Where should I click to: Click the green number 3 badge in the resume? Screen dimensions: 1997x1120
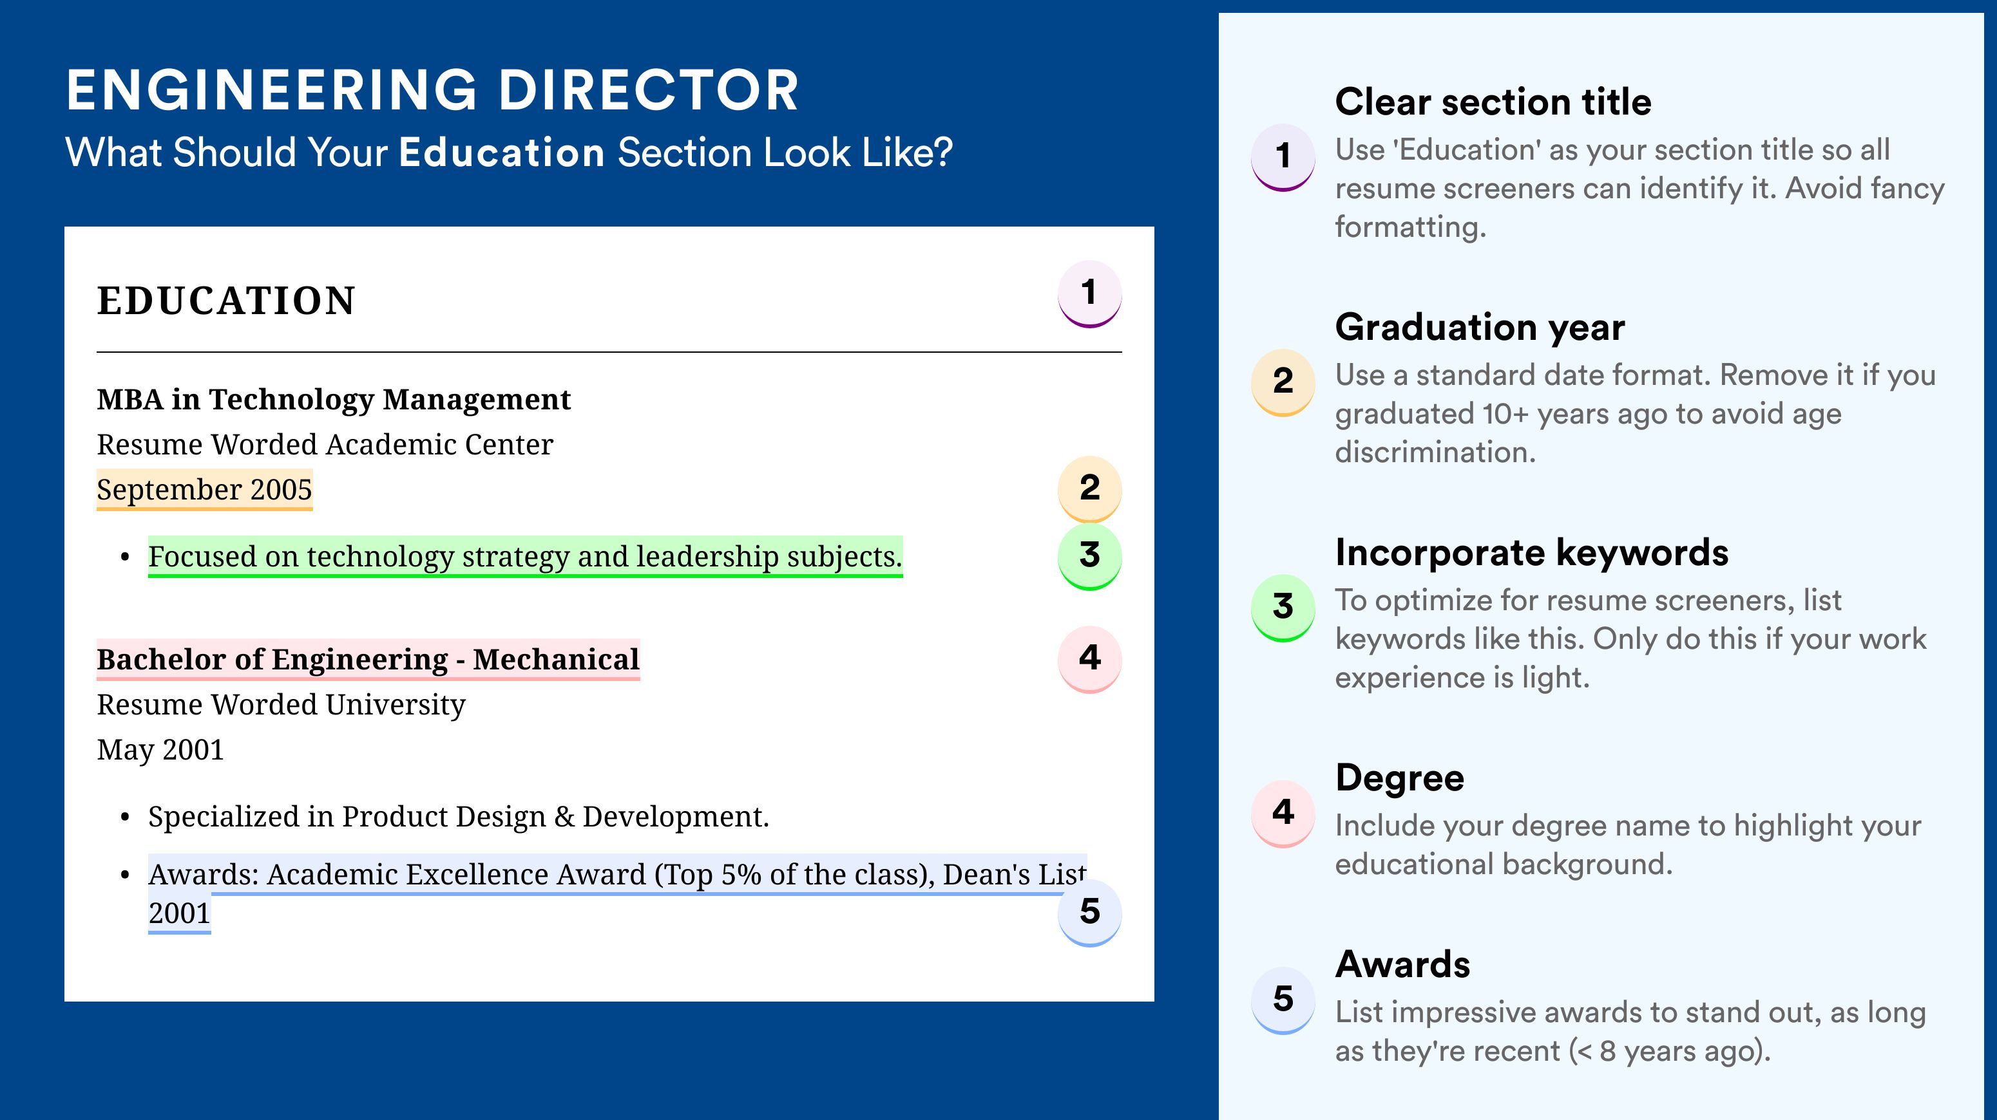point(1089,556)
